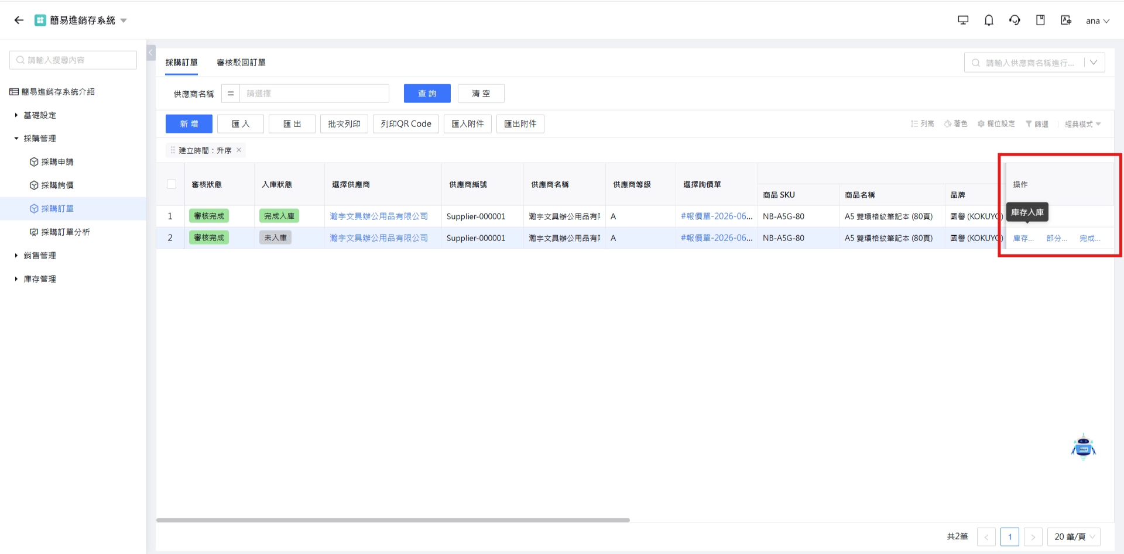
Task: Open the 請選擇 supplier filter select box
Action: click(314, 94)
